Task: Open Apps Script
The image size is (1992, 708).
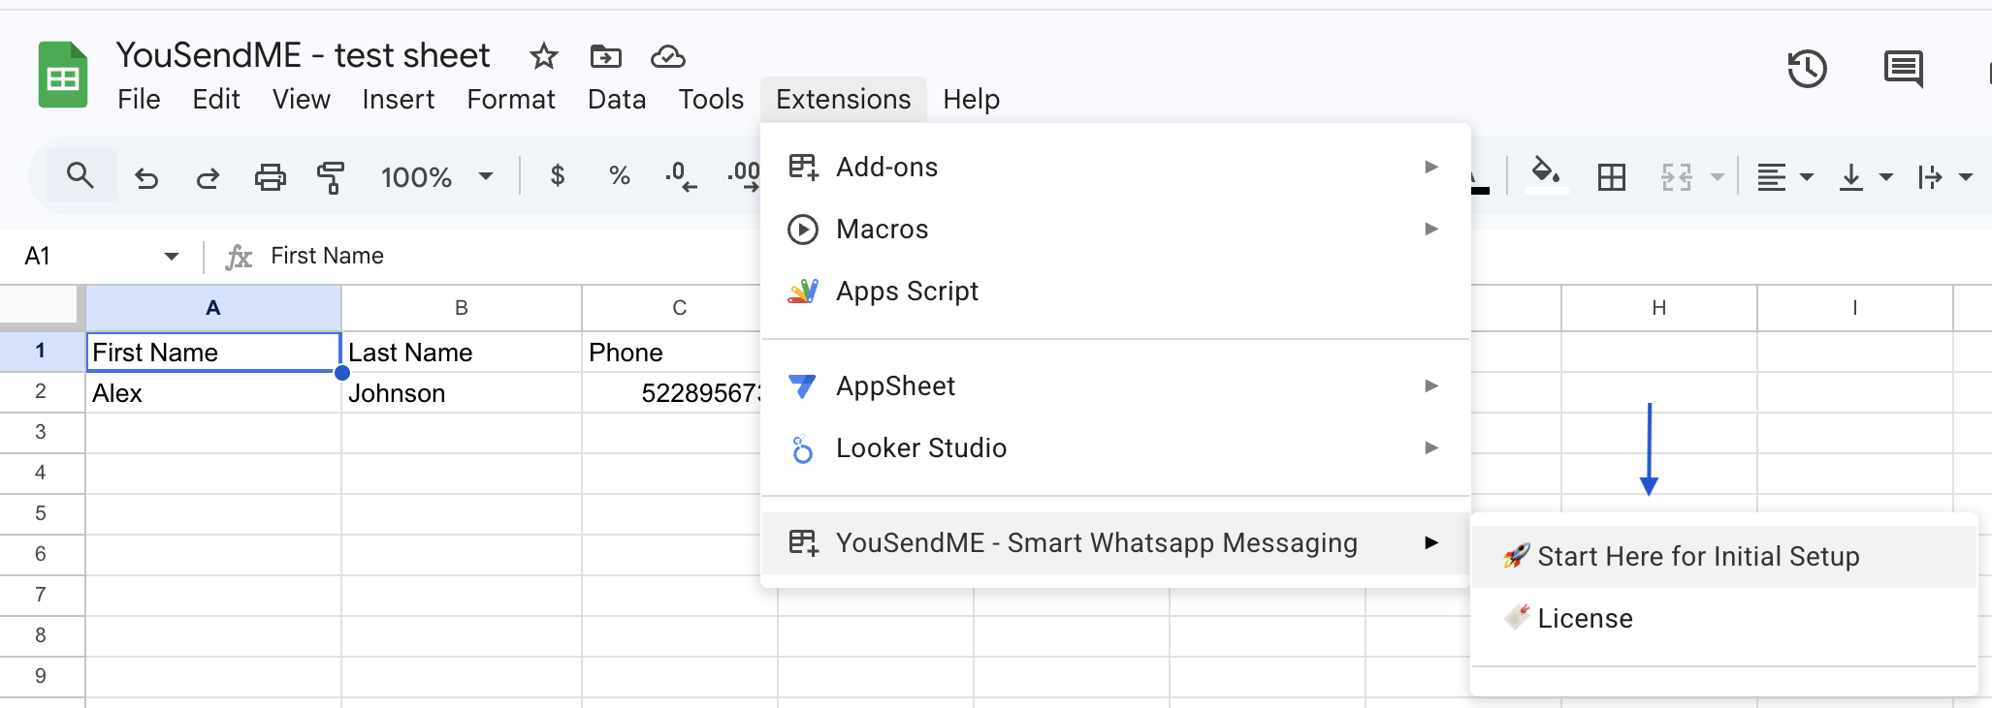Action: tap(1115, 291)
